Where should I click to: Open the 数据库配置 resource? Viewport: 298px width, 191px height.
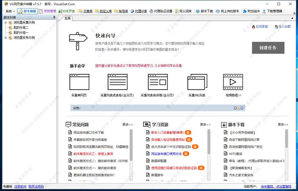click(x=159, y=161)
